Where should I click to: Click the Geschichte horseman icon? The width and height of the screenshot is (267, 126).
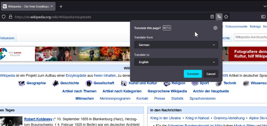tap(55, 83)
